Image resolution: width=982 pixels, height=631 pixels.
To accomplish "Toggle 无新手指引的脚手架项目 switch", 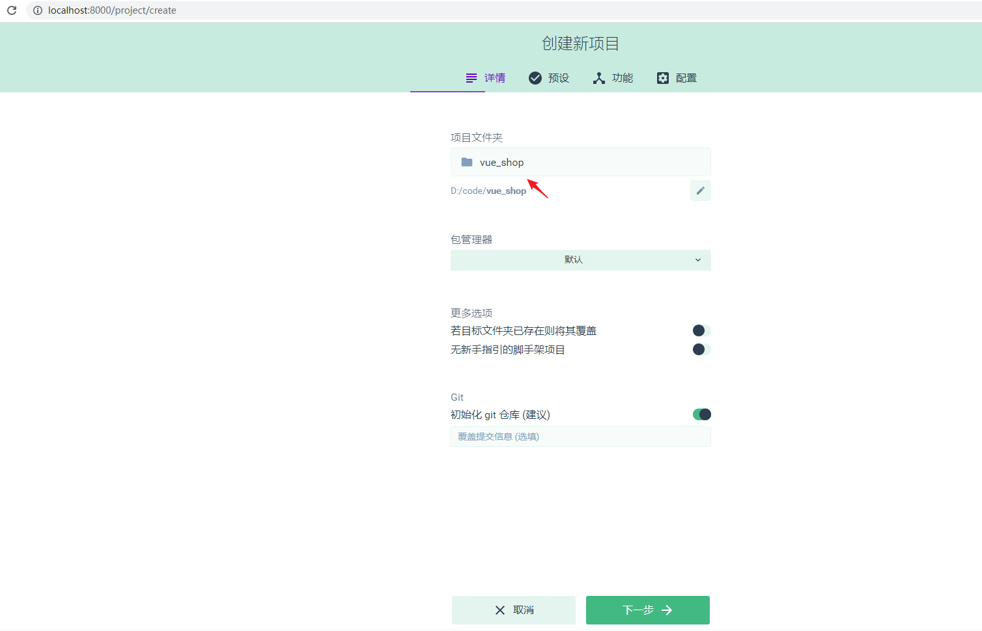I will [701, 349].
